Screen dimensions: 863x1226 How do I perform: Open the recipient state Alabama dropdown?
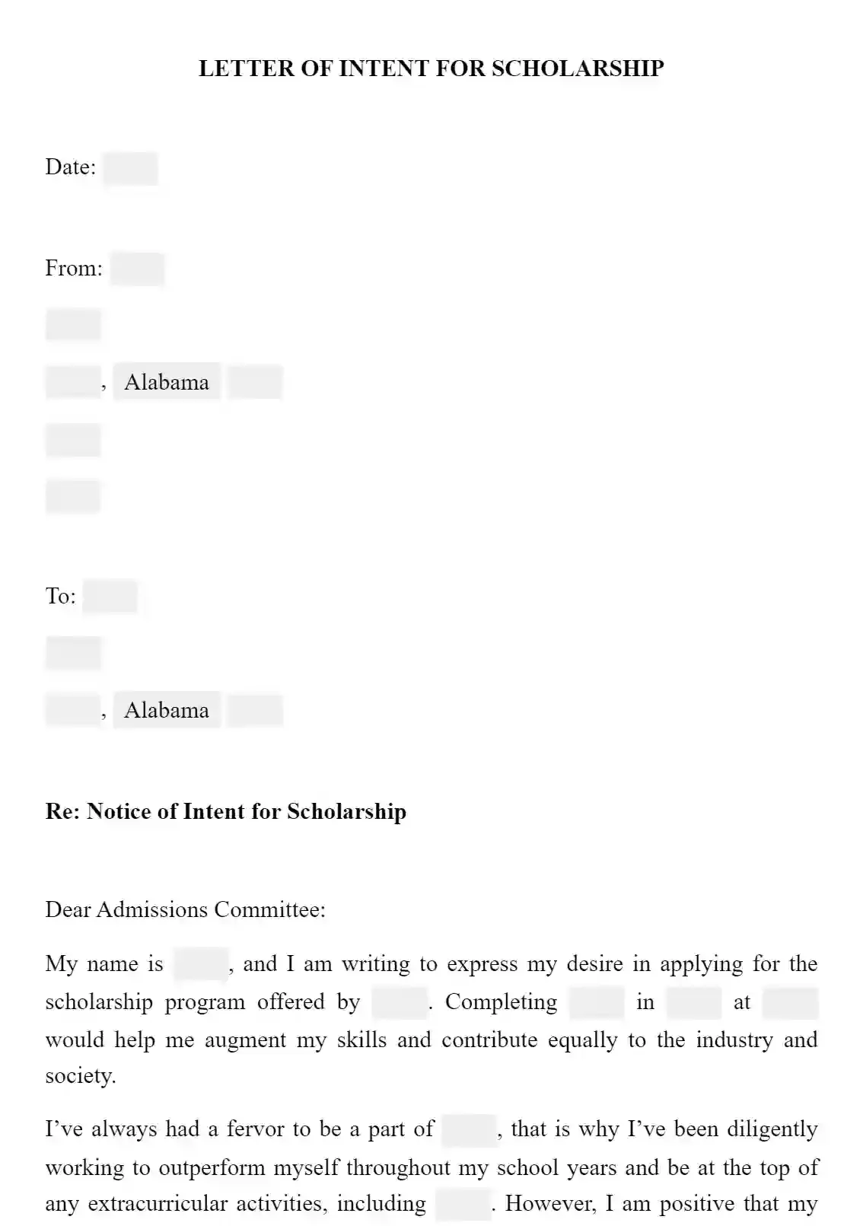(x=167, y=710)
